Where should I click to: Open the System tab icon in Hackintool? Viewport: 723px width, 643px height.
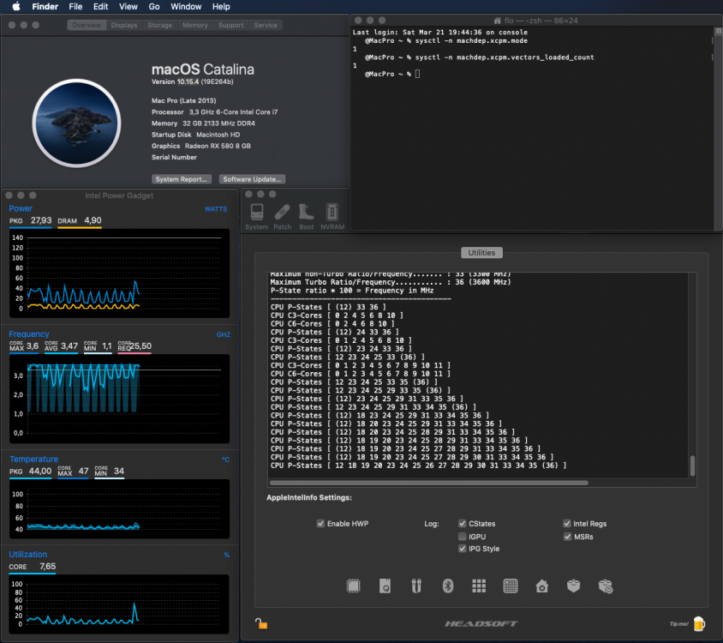[257, 216]
